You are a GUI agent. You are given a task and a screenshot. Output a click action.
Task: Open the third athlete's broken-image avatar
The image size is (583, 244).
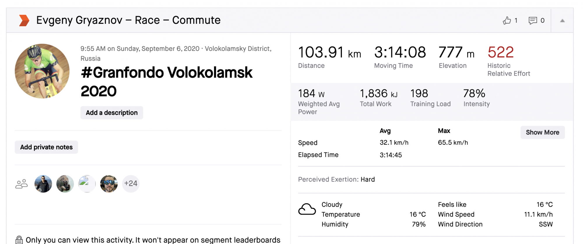click(87, 184)
